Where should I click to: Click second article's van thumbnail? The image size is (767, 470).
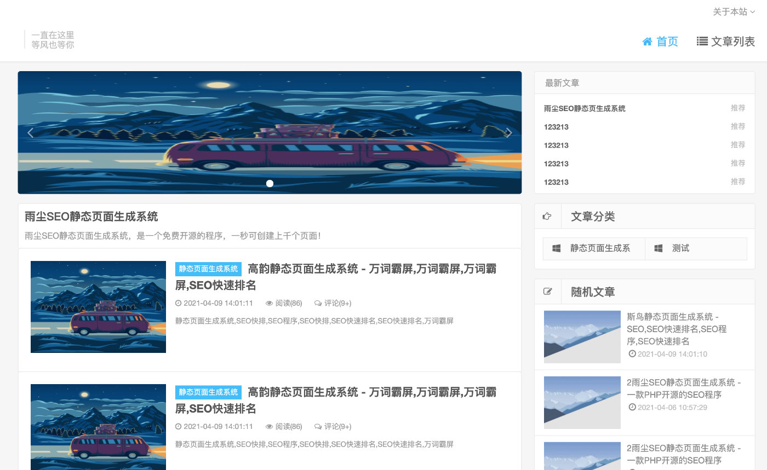(98, 427)
